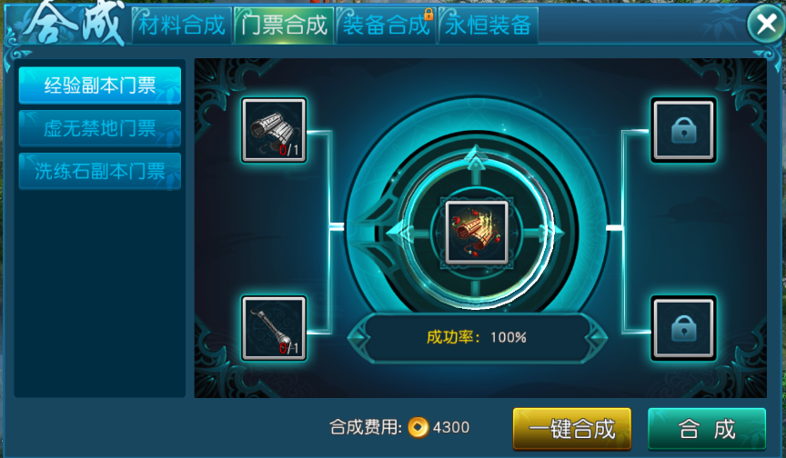Tap the red scroll result item in center

pos(477,233)
